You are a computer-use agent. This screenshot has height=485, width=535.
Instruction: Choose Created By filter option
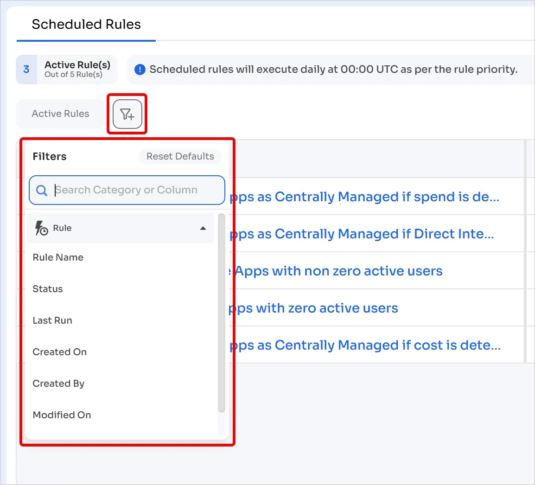[x=58, y=383]
